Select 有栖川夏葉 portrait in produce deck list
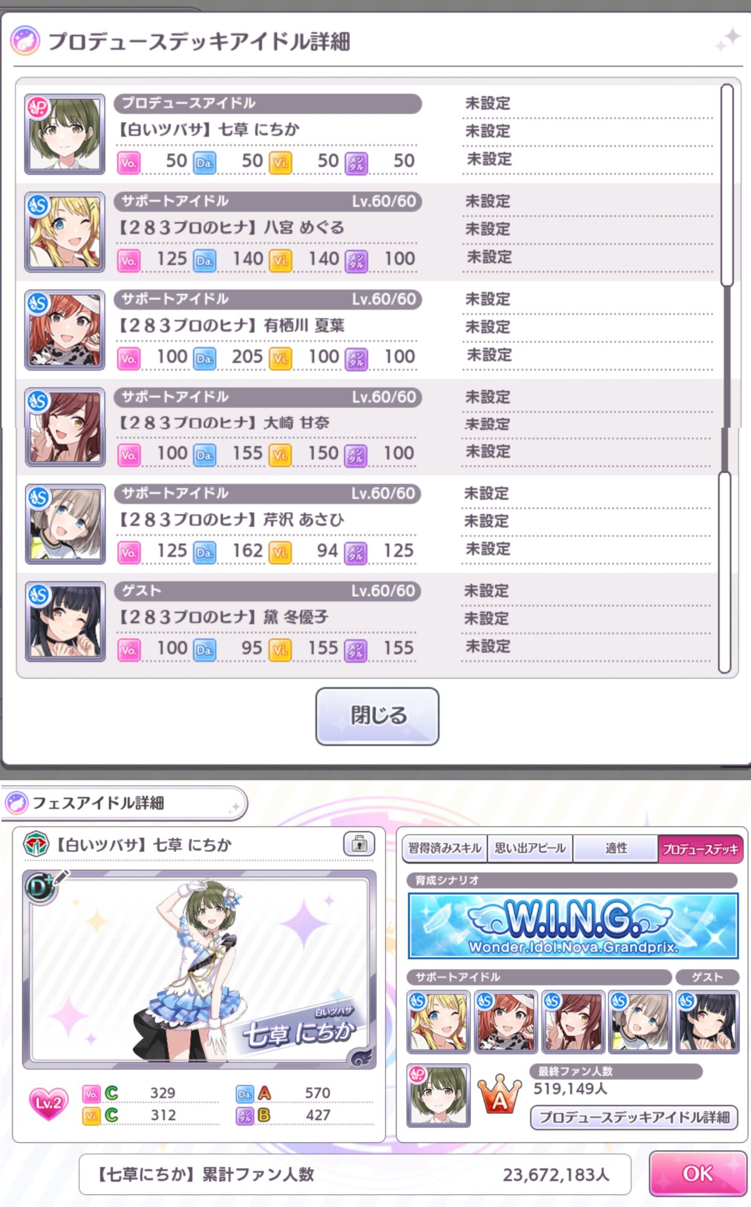Screen dimensions: 751x1207 [65, 330]
